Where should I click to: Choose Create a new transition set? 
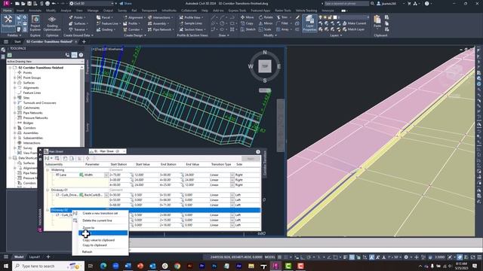[x=100, y=213]
